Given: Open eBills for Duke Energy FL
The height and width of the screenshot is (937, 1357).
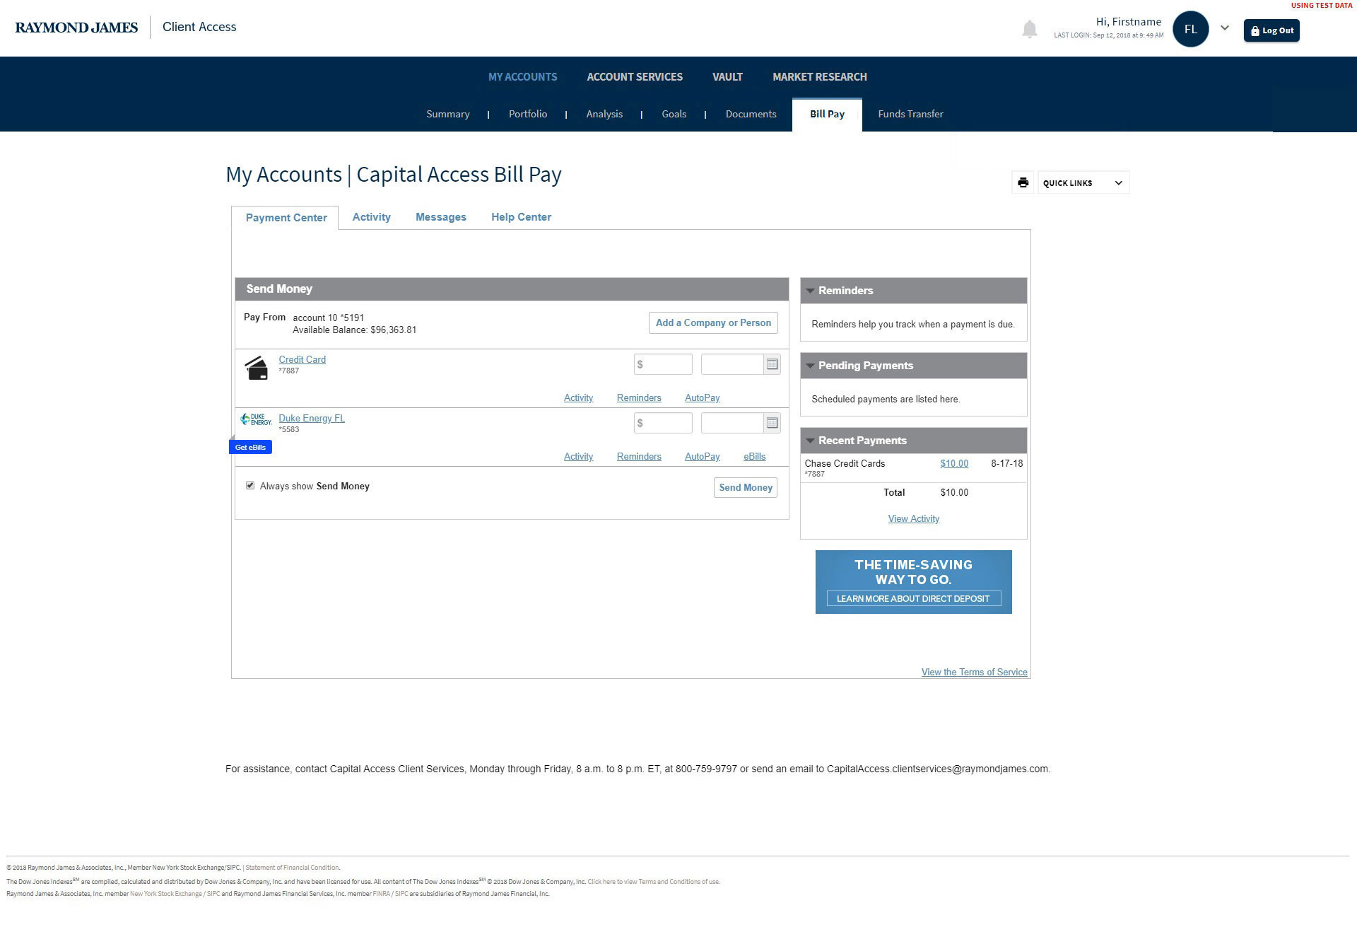Looking at the screenshot, I should click(754, 457).
